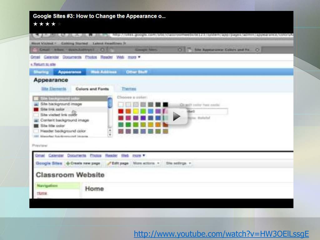Viewport: 320px width, 240px height.
Task: Pick the black swatch in the color grid
Action: click(x=166, y=105)
